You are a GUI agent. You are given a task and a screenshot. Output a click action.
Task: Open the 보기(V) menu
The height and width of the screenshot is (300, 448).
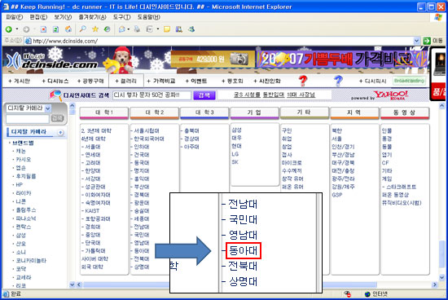(64, 17)
